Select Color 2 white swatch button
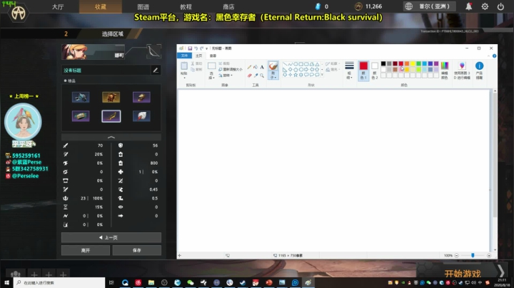514x288 pixels. point(375,71)
